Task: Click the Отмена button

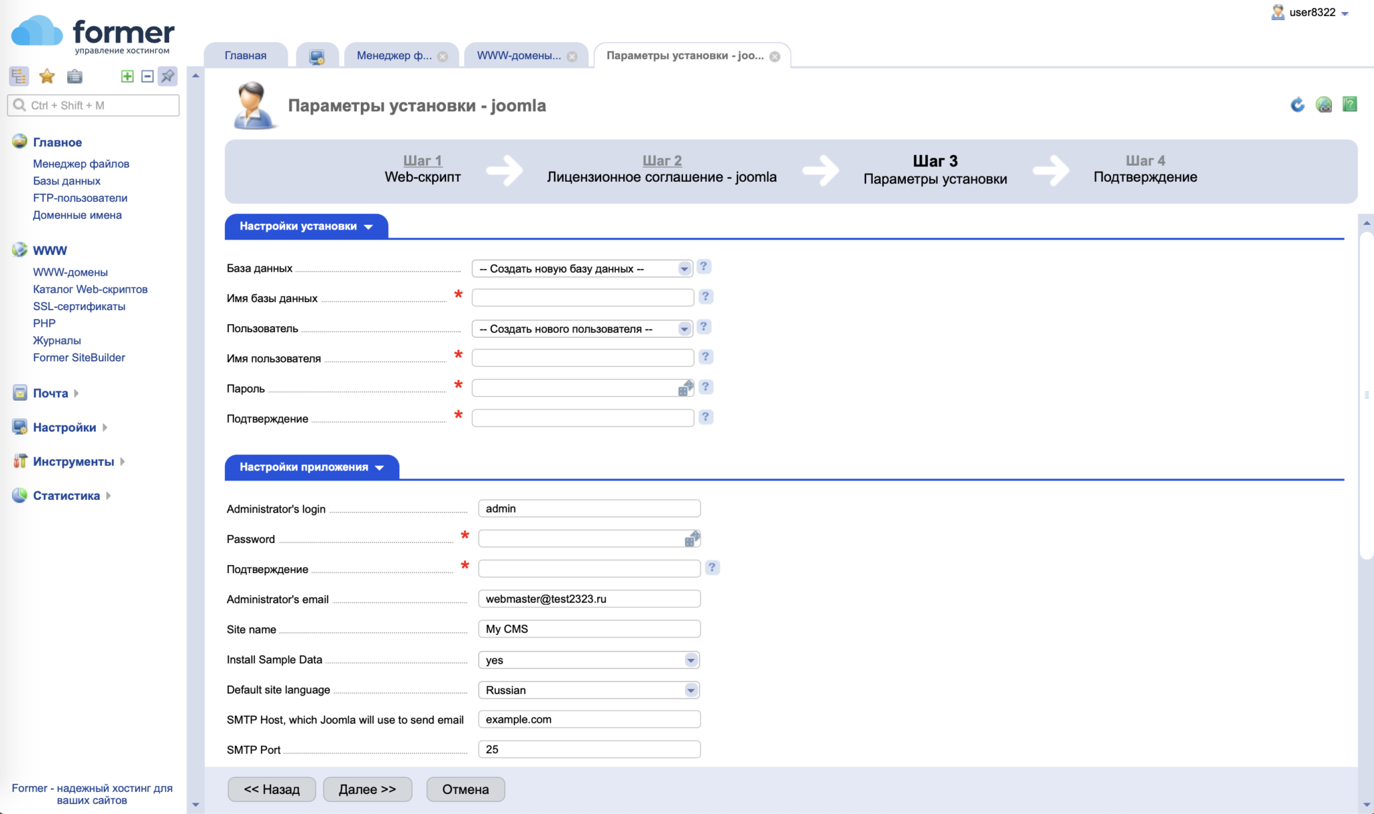Action: [466, 789]
